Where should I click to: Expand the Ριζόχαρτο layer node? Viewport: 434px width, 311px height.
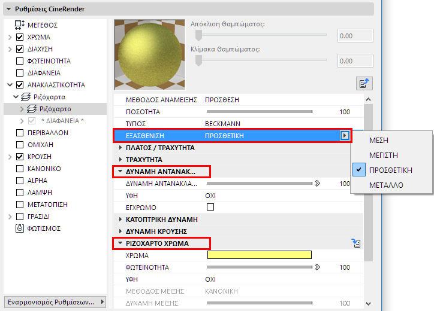[22, 109]
